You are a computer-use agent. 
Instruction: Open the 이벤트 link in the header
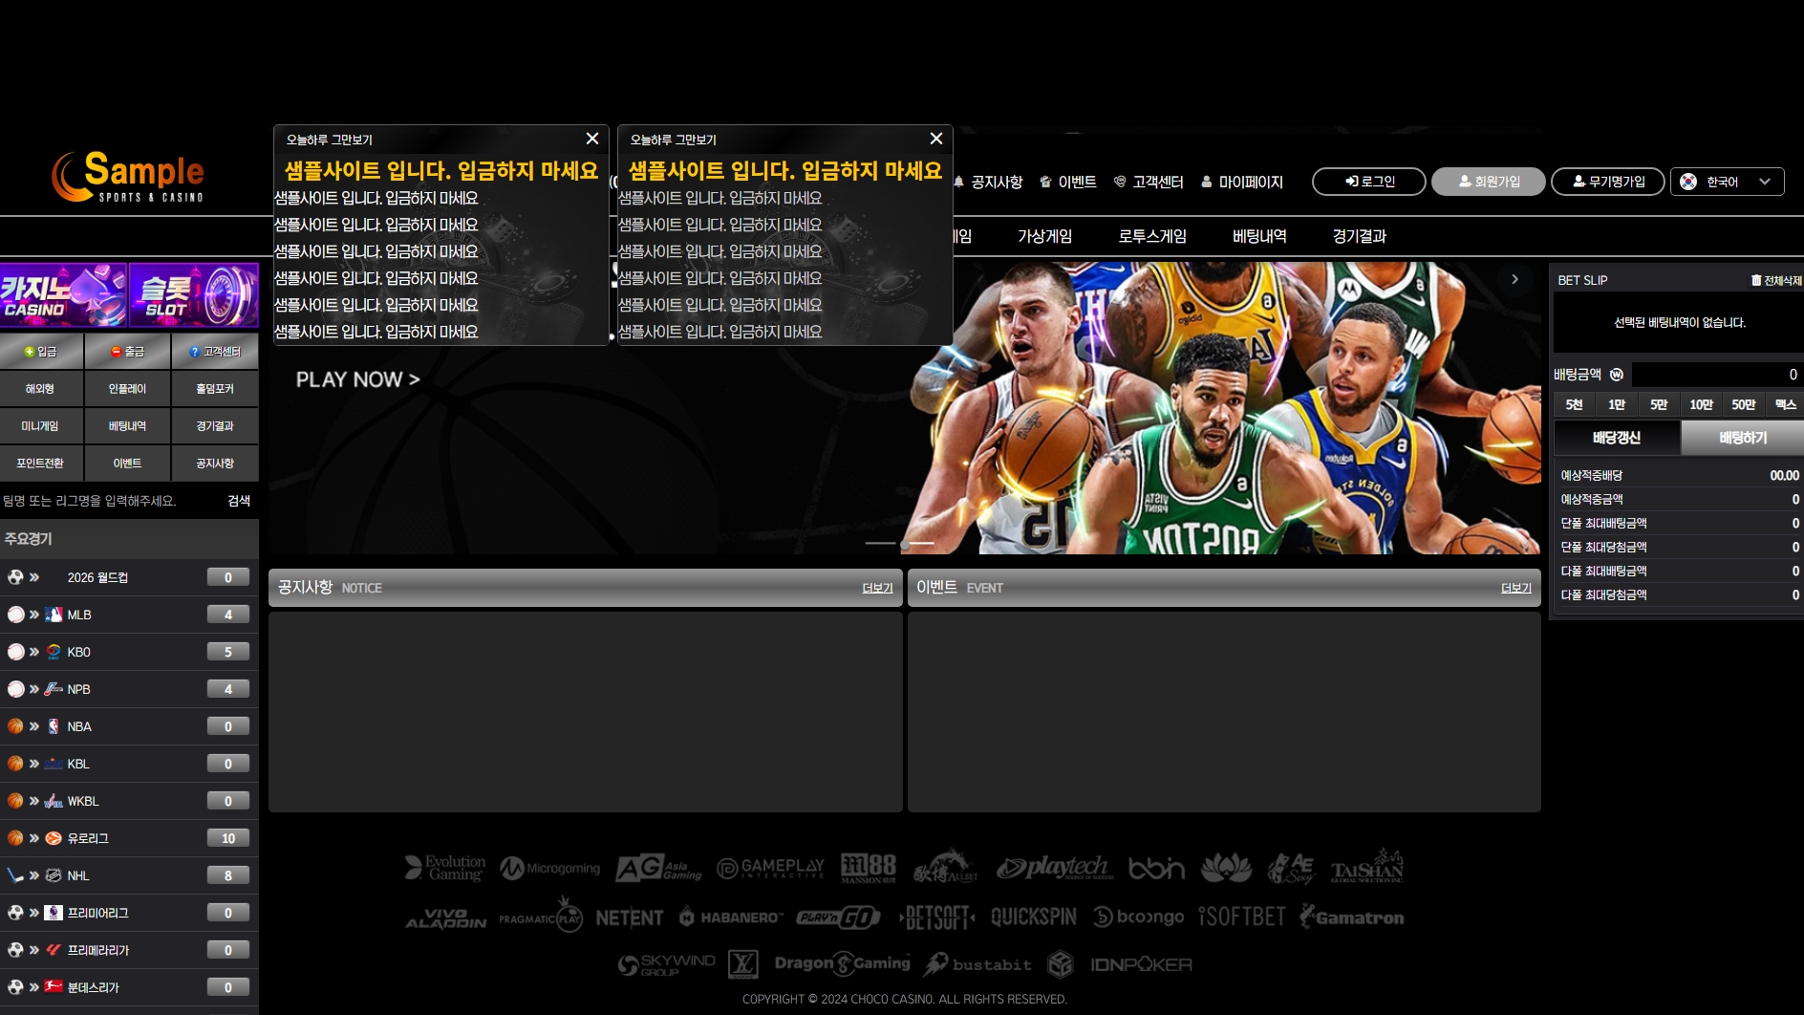pos(1068,182)
